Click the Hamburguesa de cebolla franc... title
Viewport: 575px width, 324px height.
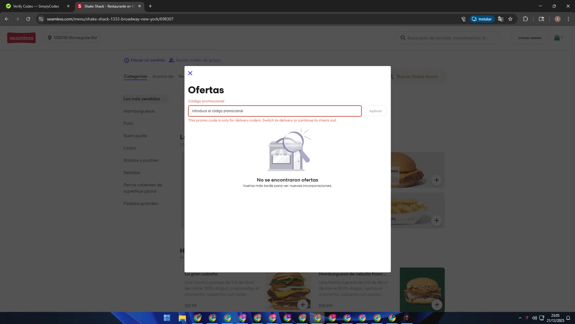pos(352,274)
